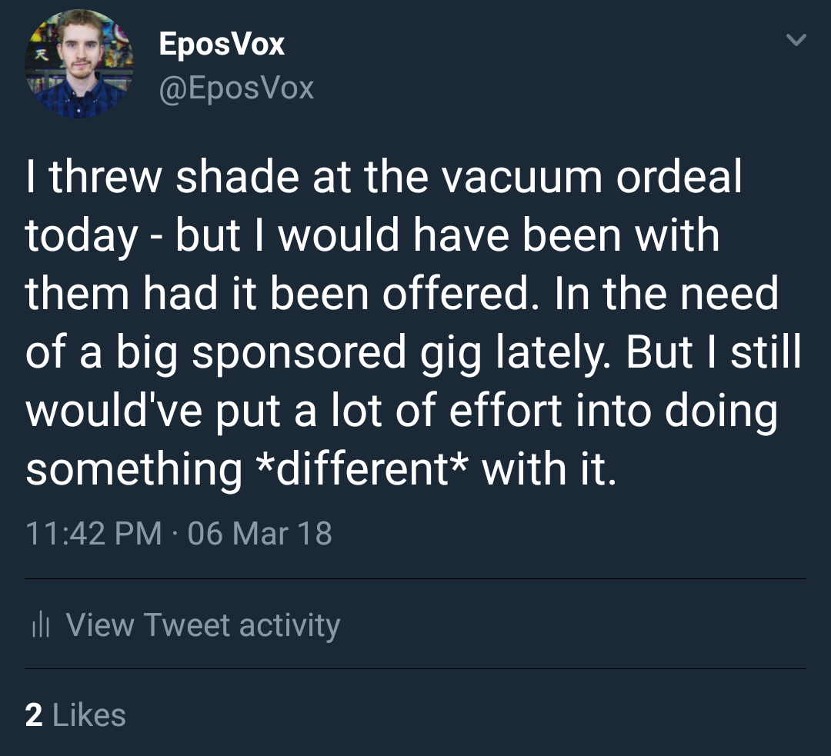
Task: Click the word "today" in the tweet
Action: pos(82,237)
